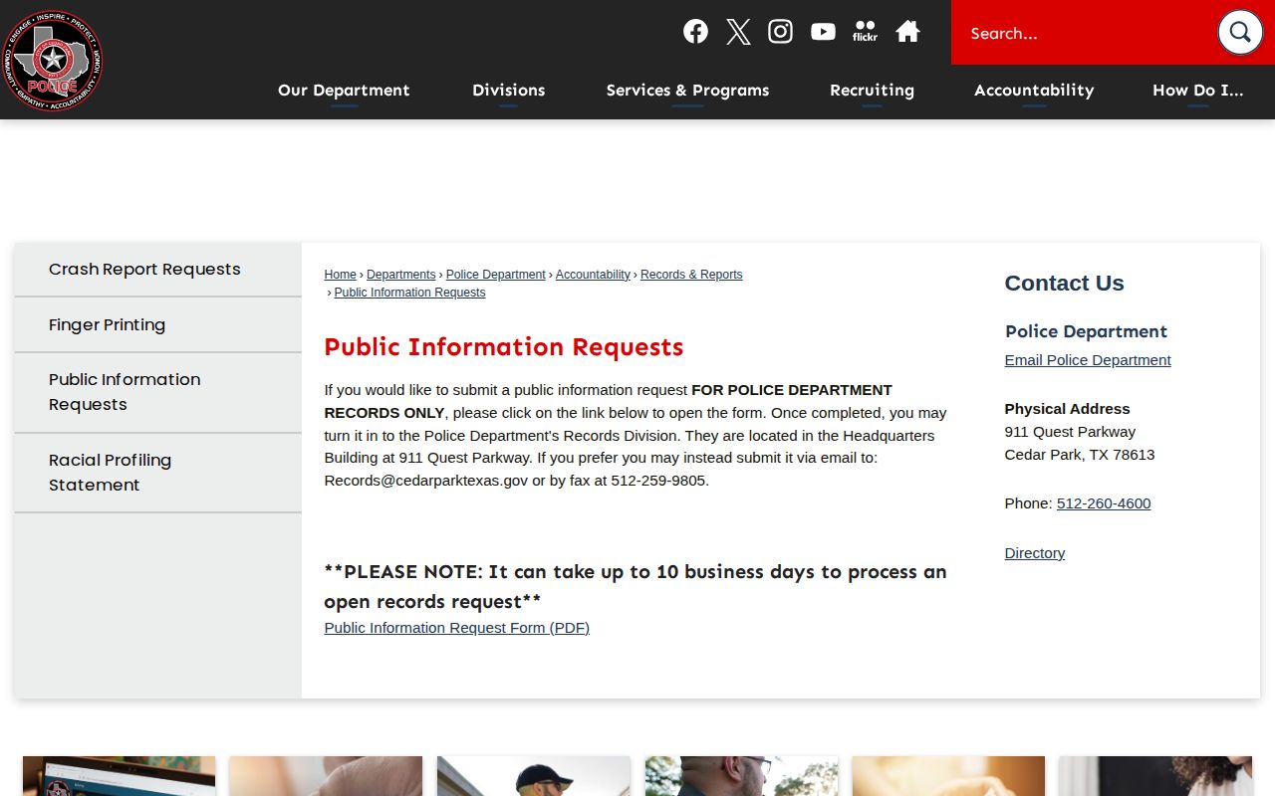Click the Physical Address label
This screenshot has height=796, width=1275.
1067,409
